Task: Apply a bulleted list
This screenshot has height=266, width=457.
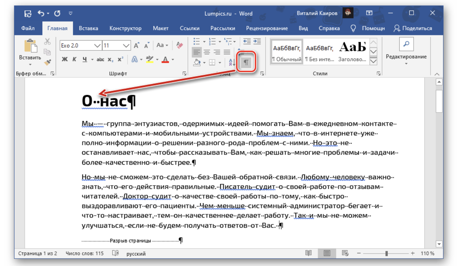Action: [197, 42]
